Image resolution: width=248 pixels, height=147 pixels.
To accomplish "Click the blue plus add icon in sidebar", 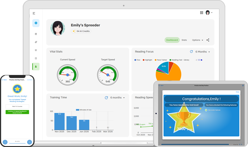I will [x=36, y=23].
